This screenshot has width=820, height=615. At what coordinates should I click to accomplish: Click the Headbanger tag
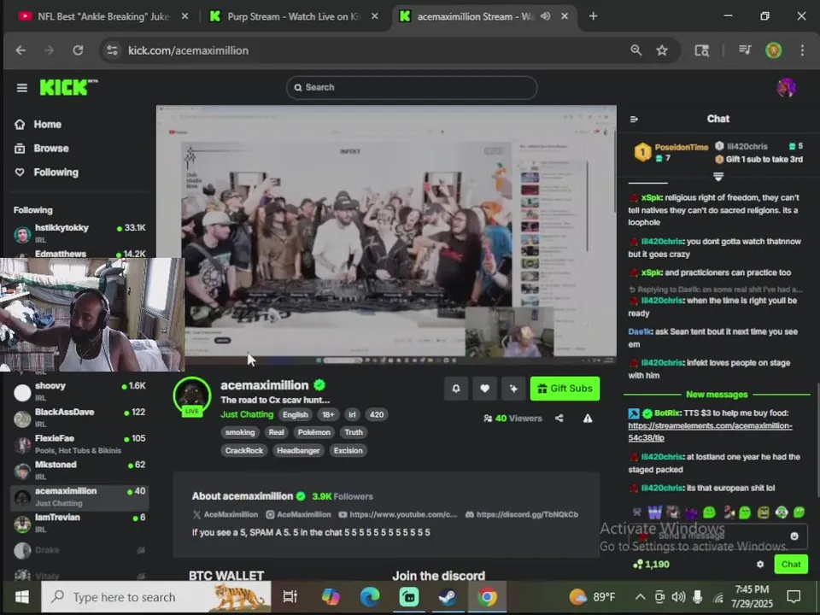[x=298, y=451]
